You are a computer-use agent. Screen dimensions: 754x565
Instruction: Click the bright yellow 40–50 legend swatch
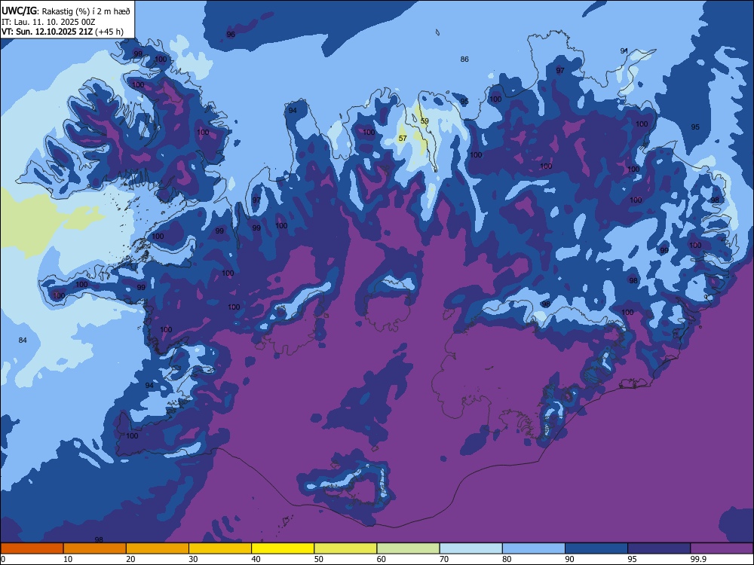coord(283,548)
